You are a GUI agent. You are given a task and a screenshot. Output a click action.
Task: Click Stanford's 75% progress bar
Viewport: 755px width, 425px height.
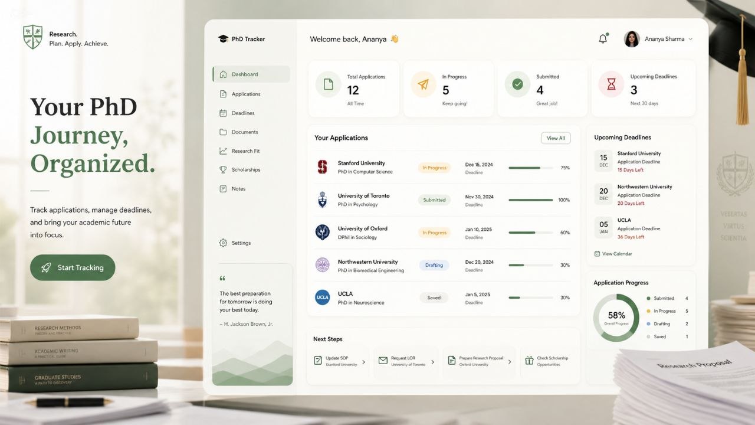click(x=531, y=168)
